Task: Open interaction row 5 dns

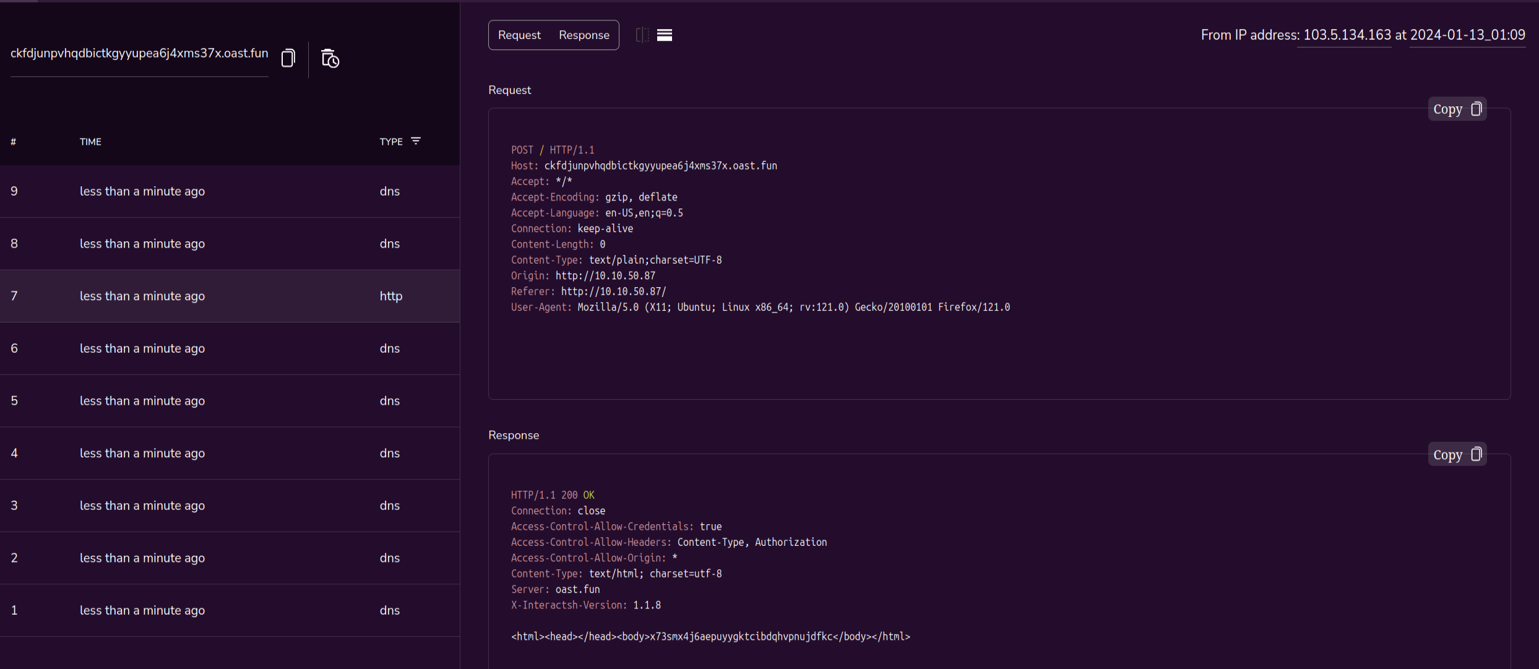Action: [230, 401]
